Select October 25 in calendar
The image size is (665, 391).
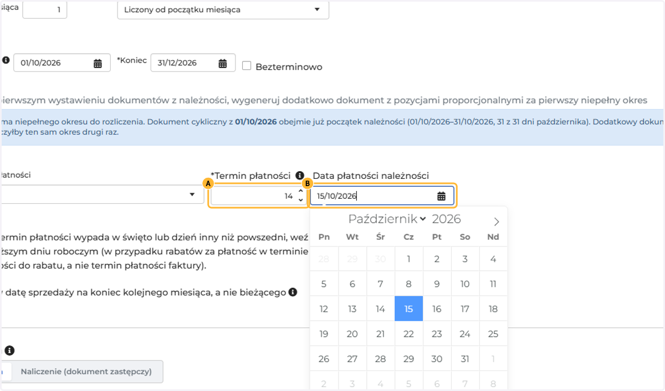tap(493, 333)
